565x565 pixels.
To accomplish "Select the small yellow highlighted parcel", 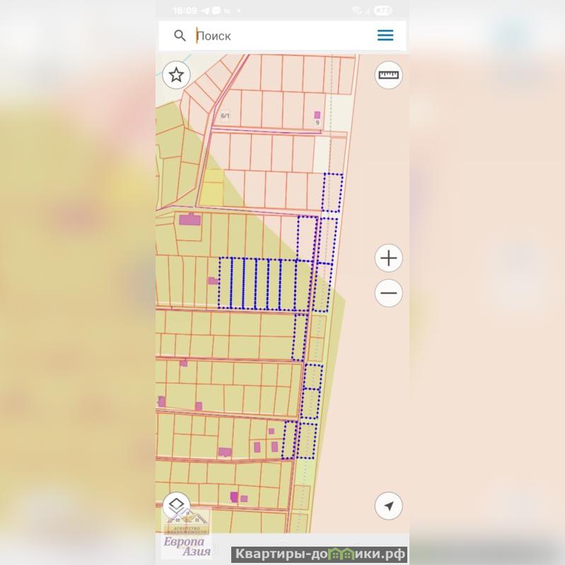I will click(213, 187).
